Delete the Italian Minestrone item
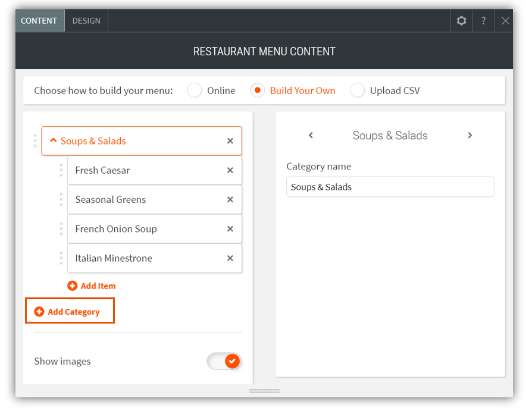Viewport: 526px width, 411px height. (230, 258)
